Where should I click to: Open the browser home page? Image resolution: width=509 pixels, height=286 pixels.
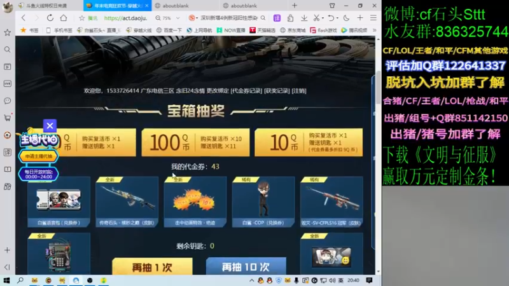click(x=64, y=18)
